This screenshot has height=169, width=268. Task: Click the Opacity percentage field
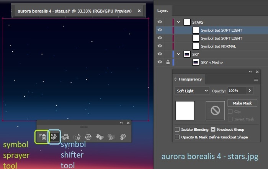click(237, 91)
